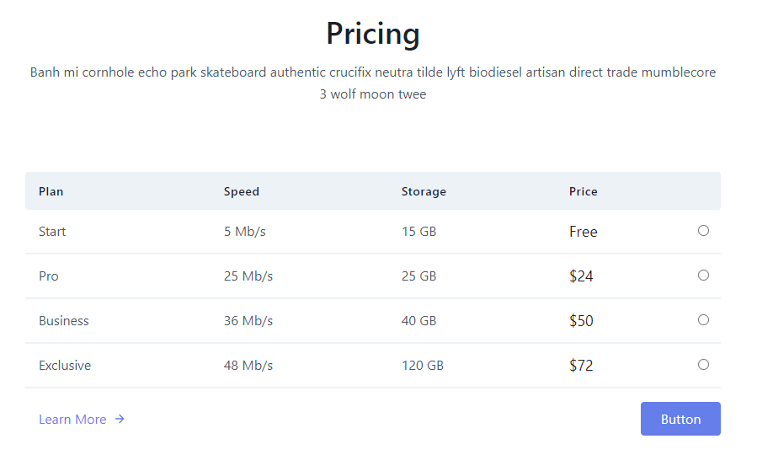Click the 120 GB storage cell

coord(423,366)
